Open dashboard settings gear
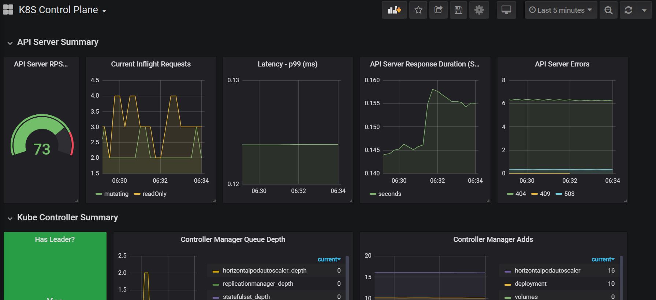The image size is (656, 300). click(x=479, y=10)
